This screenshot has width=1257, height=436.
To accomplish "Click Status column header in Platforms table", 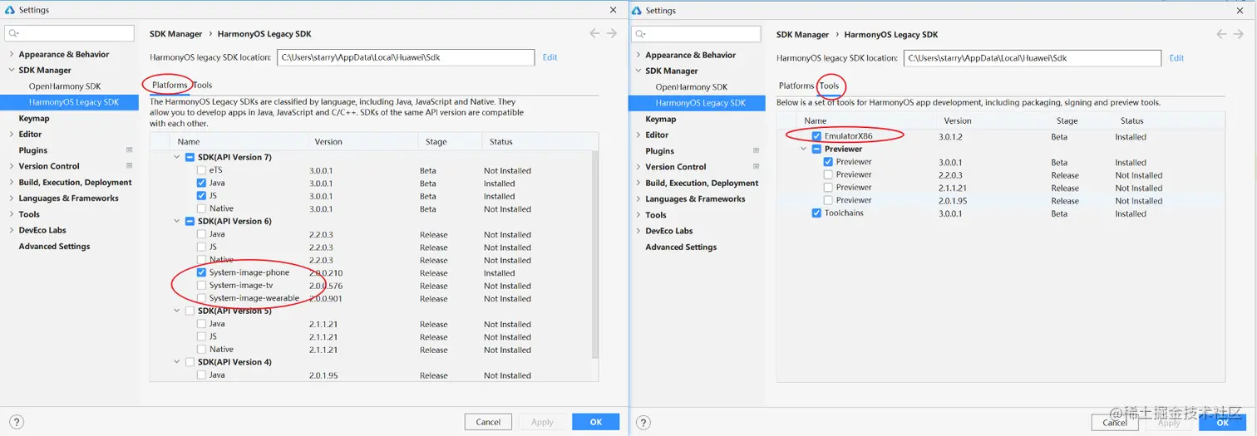I will pyautogui.click(x=501, y=142).
